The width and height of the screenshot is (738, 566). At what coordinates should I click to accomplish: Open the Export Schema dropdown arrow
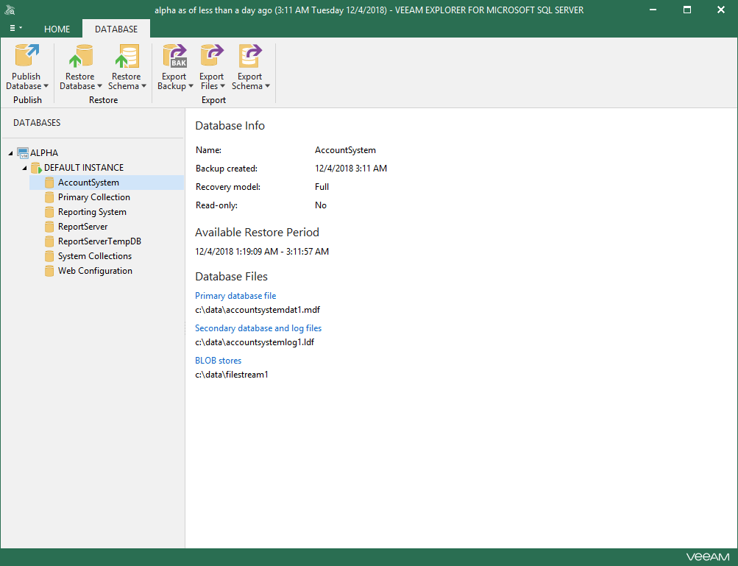click(267, 86)
